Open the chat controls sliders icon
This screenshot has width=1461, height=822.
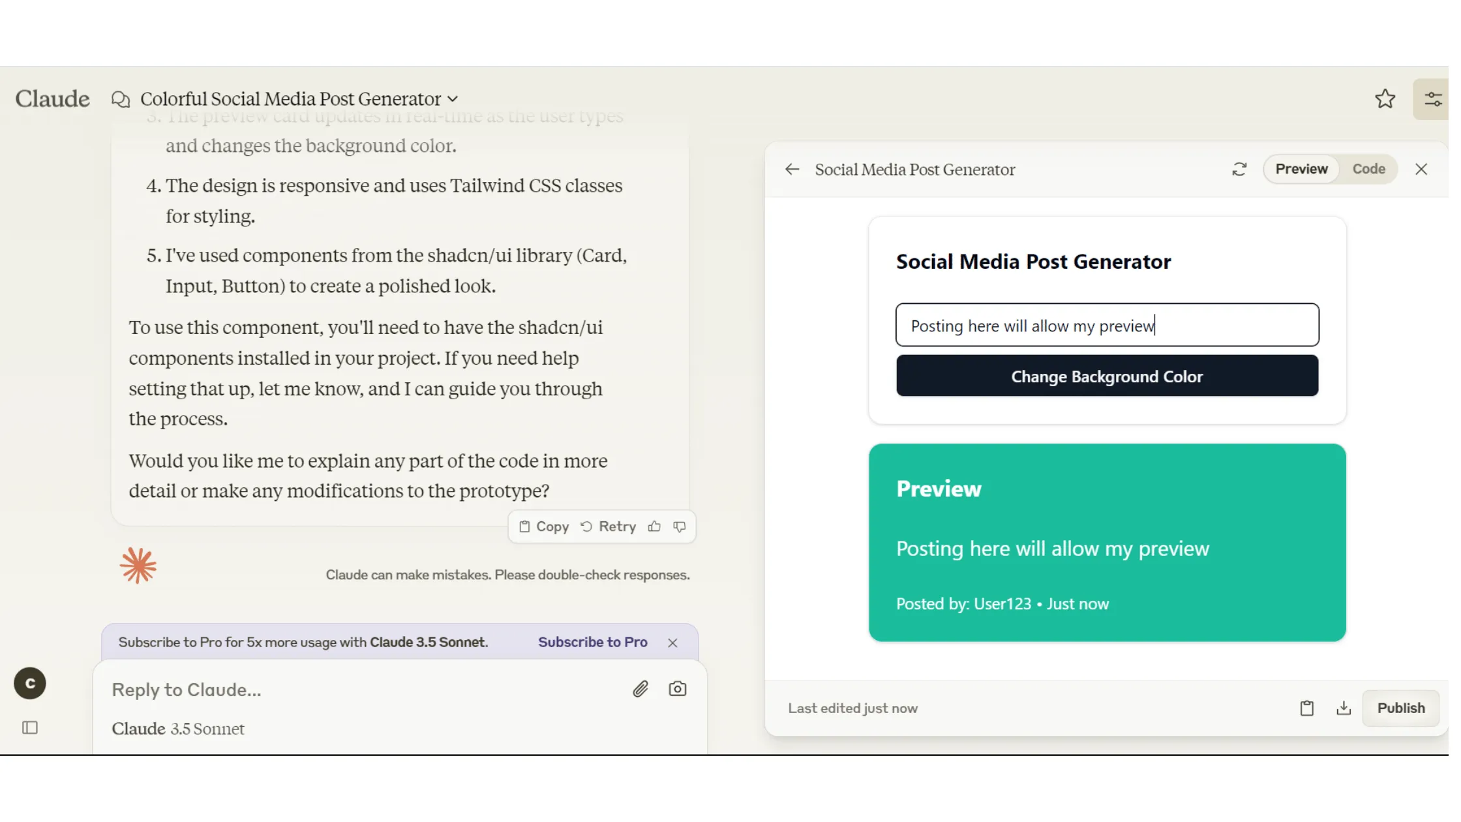pyautogui.click(x=1432, y=99)
